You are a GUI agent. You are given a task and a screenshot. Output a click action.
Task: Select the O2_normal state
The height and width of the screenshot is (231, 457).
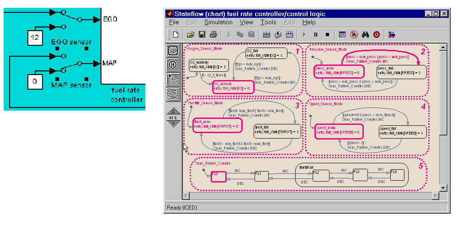coord(233,86)
